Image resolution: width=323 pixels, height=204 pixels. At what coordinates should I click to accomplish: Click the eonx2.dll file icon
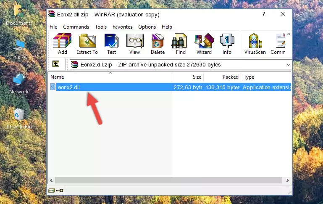[x=53, y=87]
